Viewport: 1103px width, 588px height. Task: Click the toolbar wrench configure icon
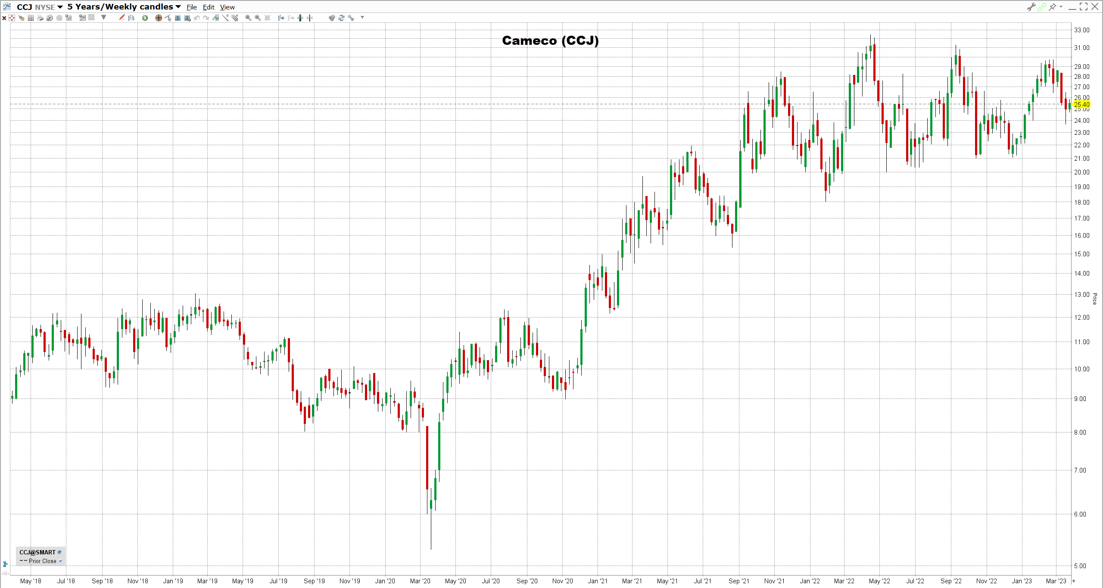click(351, 18)
